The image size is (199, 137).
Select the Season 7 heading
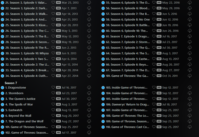(11, 83)
